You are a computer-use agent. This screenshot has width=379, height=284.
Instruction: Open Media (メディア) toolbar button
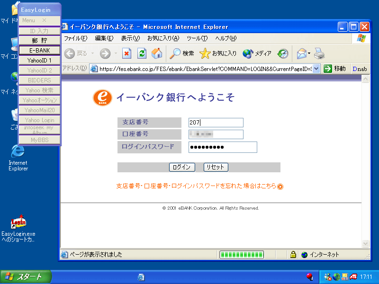[257, 53]
